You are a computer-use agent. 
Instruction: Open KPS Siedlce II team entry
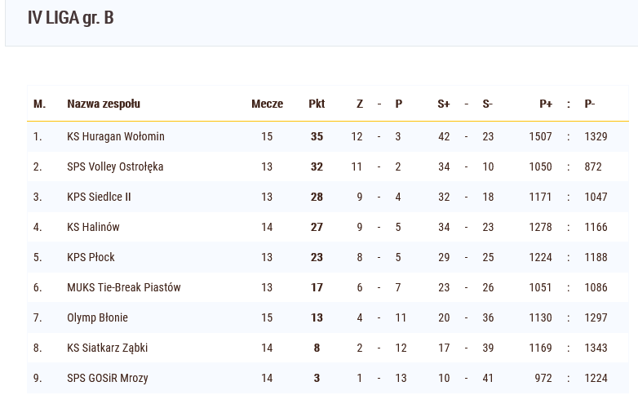coord(99,197)
